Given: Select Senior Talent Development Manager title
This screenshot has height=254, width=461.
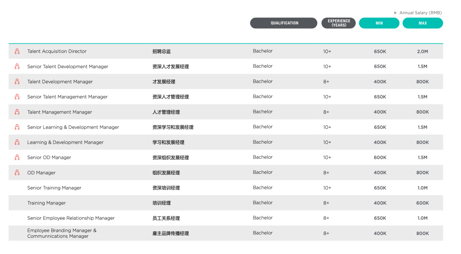Looking at the screenshot, I should coord(67,66).
